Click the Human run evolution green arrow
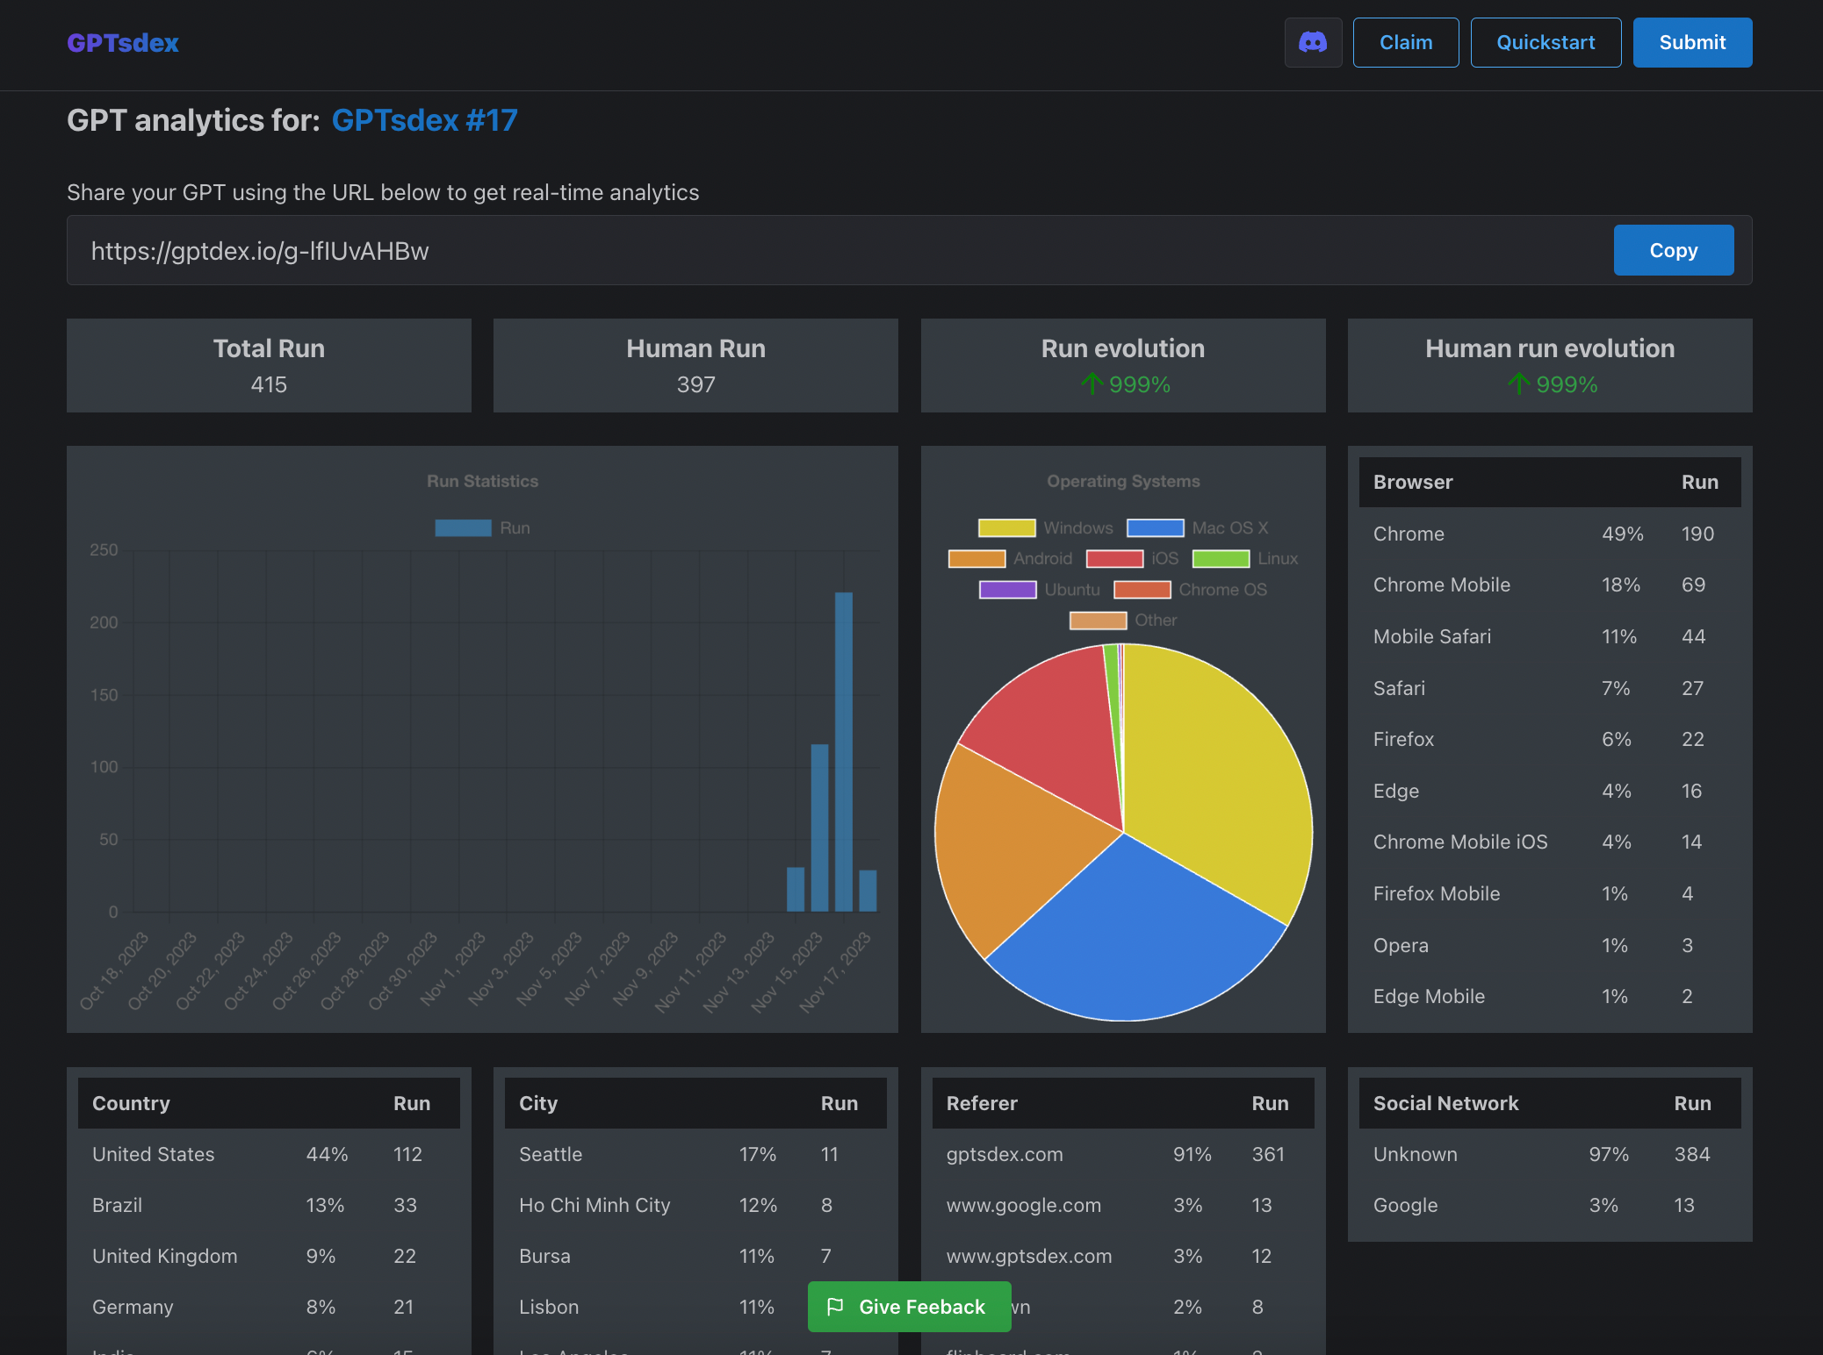 click(1518, 384)
